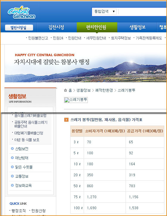
Task: Click consumer price 100 in 5 ℓ row
Action: 90,153
